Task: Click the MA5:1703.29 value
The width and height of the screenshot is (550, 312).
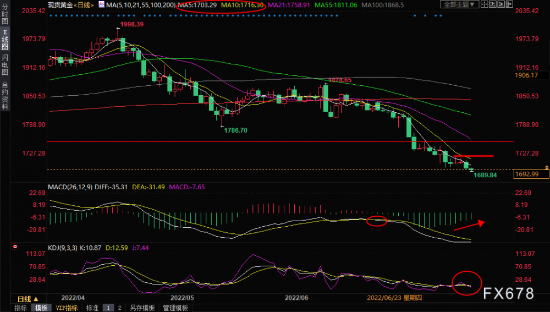Action: coord(197,5)
